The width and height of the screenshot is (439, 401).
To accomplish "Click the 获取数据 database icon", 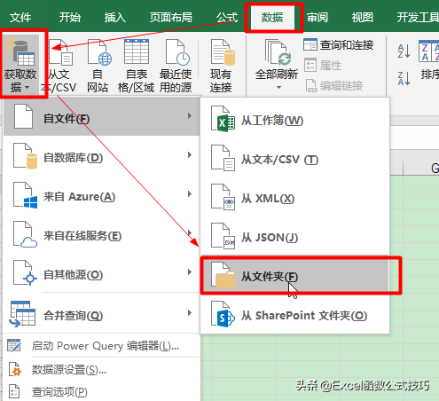I will 20,51.
